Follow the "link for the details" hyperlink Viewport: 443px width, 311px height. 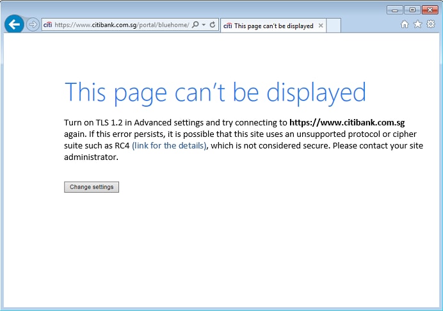(169, 145)
